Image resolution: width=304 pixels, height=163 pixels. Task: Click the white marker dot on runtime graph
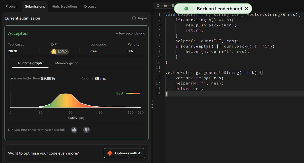(x=40, y=107)
